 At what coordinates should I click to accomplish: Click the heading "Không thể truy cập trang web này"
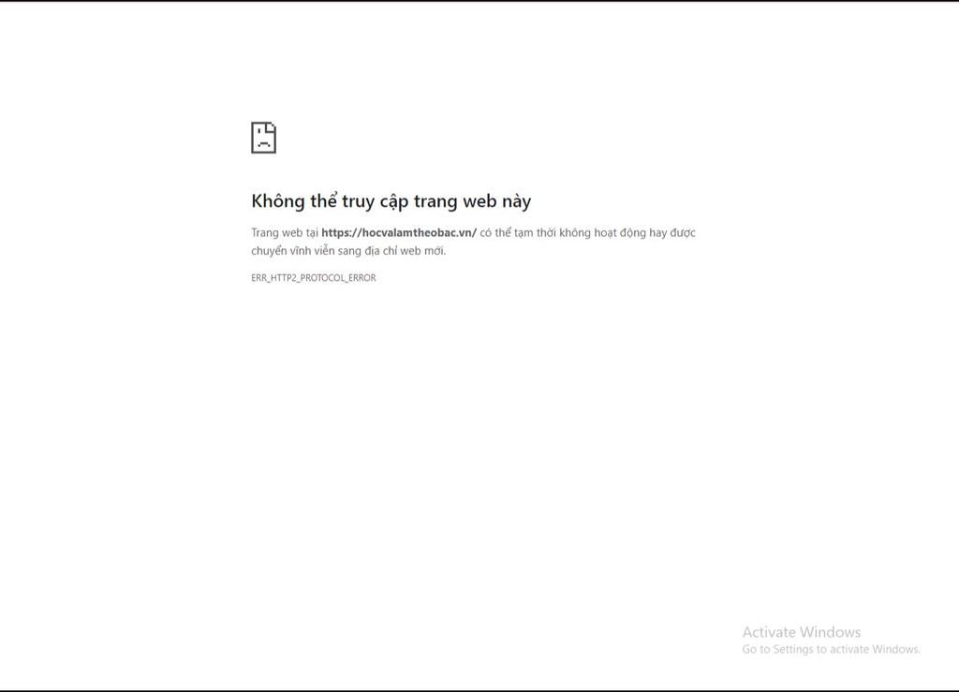[x=391, y=201]
